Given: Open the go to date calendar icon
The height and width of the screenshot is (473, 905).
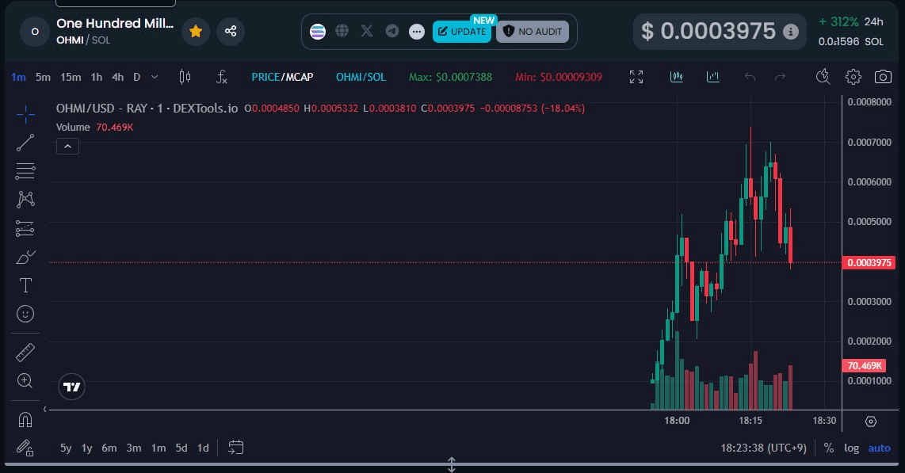Looking at the screenshot, I should 235,447.
